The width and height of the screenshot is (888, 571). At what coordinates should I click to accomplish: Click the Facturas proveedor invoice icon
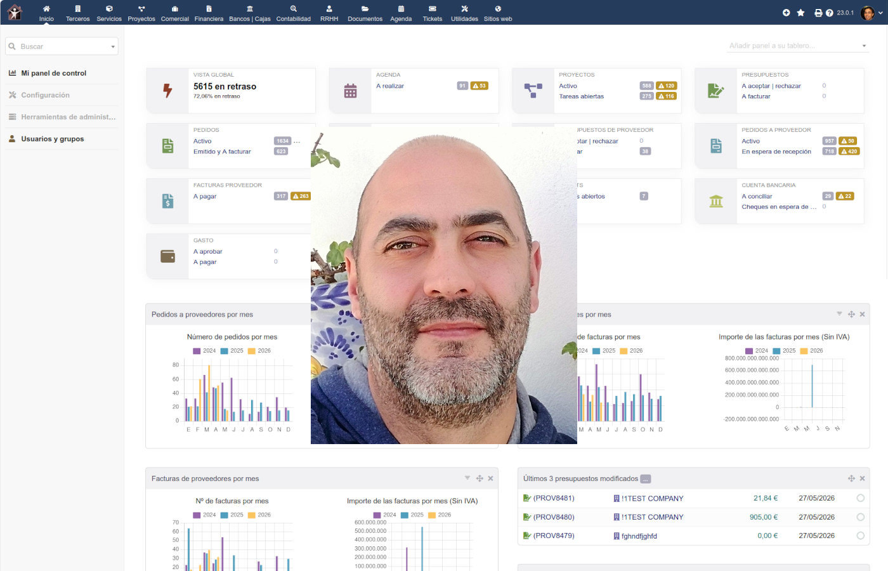point(167,201)
